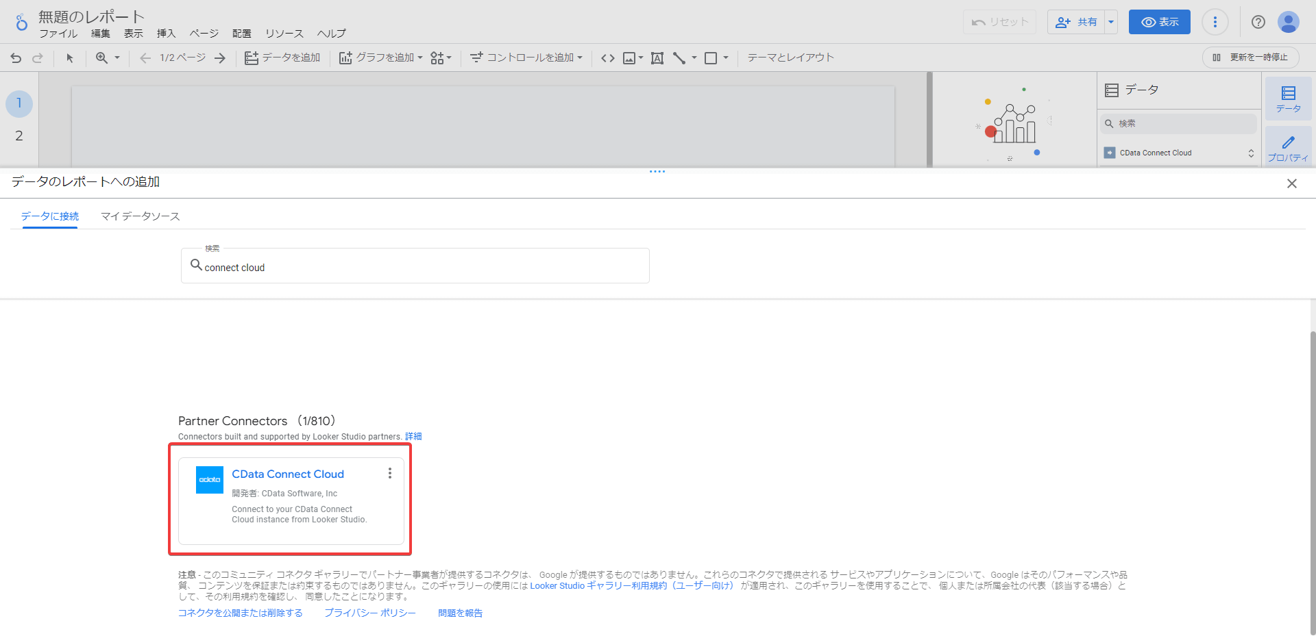The width and height of the screenshot is (1316, 636).
Task: Open the 配置 menu
Action: (x=242, y=34)
